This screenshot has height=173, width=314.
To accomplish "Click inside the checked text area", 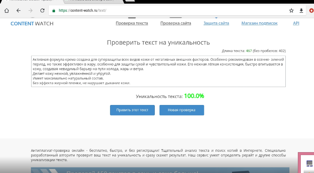I will pos(158,71).
